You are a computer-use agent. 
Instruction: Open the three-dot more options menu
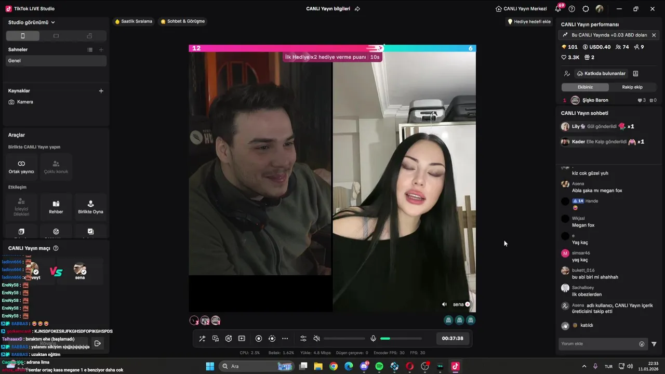(x=285, y=339)
